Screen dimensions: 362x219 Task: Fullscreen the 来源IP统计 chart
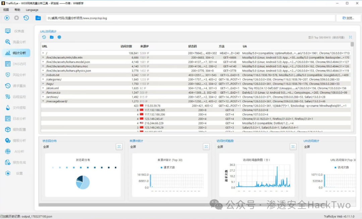click(206, 147)
